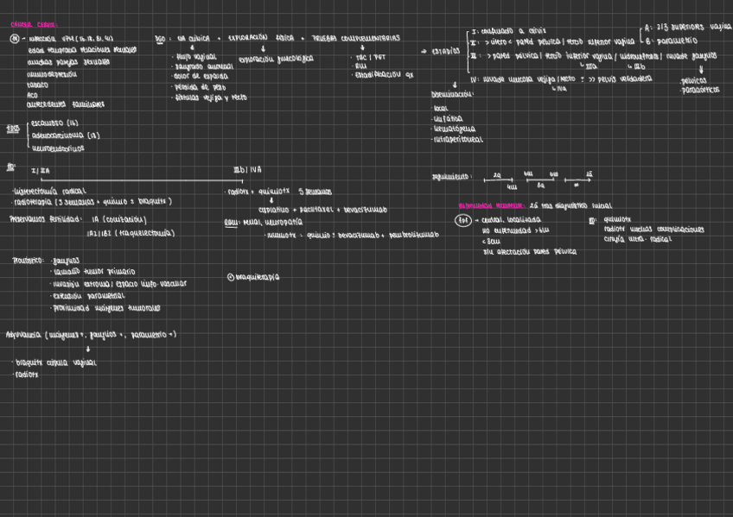Click 'flujo vaginal' under the clínica column
Screen dimensions: 733x517
(195, 57)
